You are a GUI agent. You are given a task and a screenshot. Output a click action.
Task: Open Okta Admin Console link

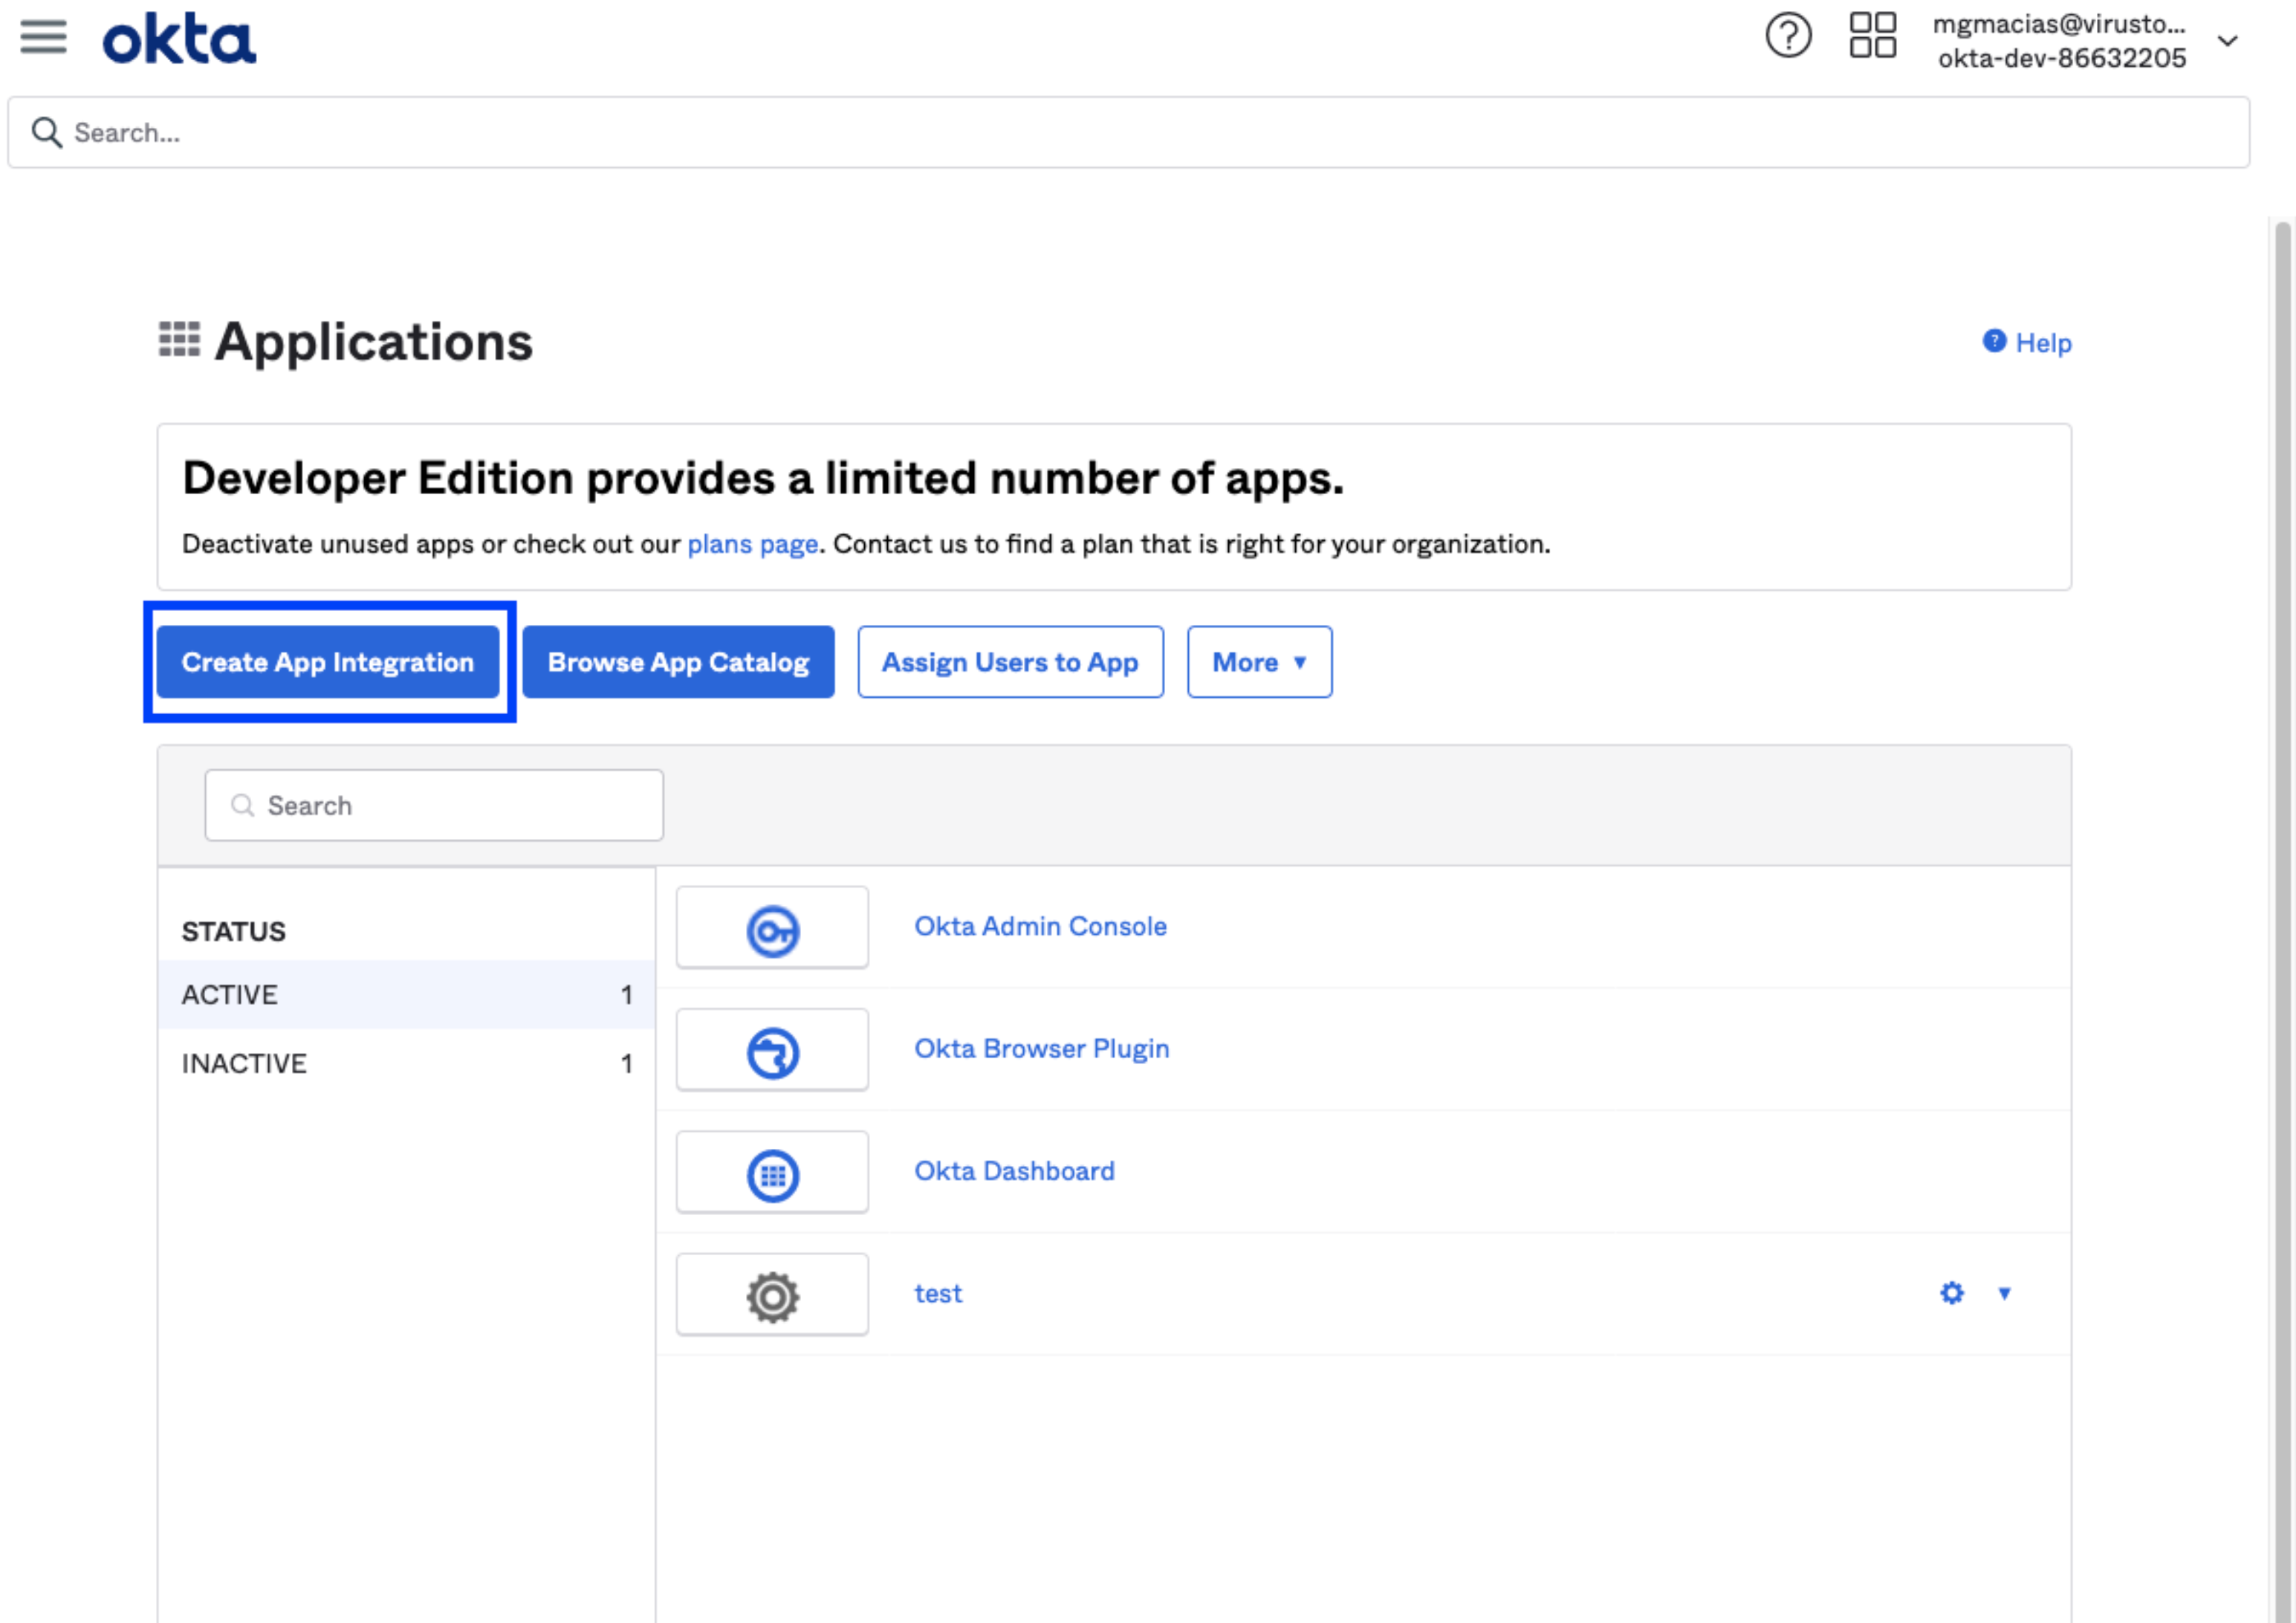pos(1040,927)
